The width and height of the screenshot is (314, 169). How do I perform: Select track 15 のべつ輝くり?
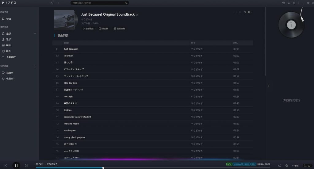(153, 144)
